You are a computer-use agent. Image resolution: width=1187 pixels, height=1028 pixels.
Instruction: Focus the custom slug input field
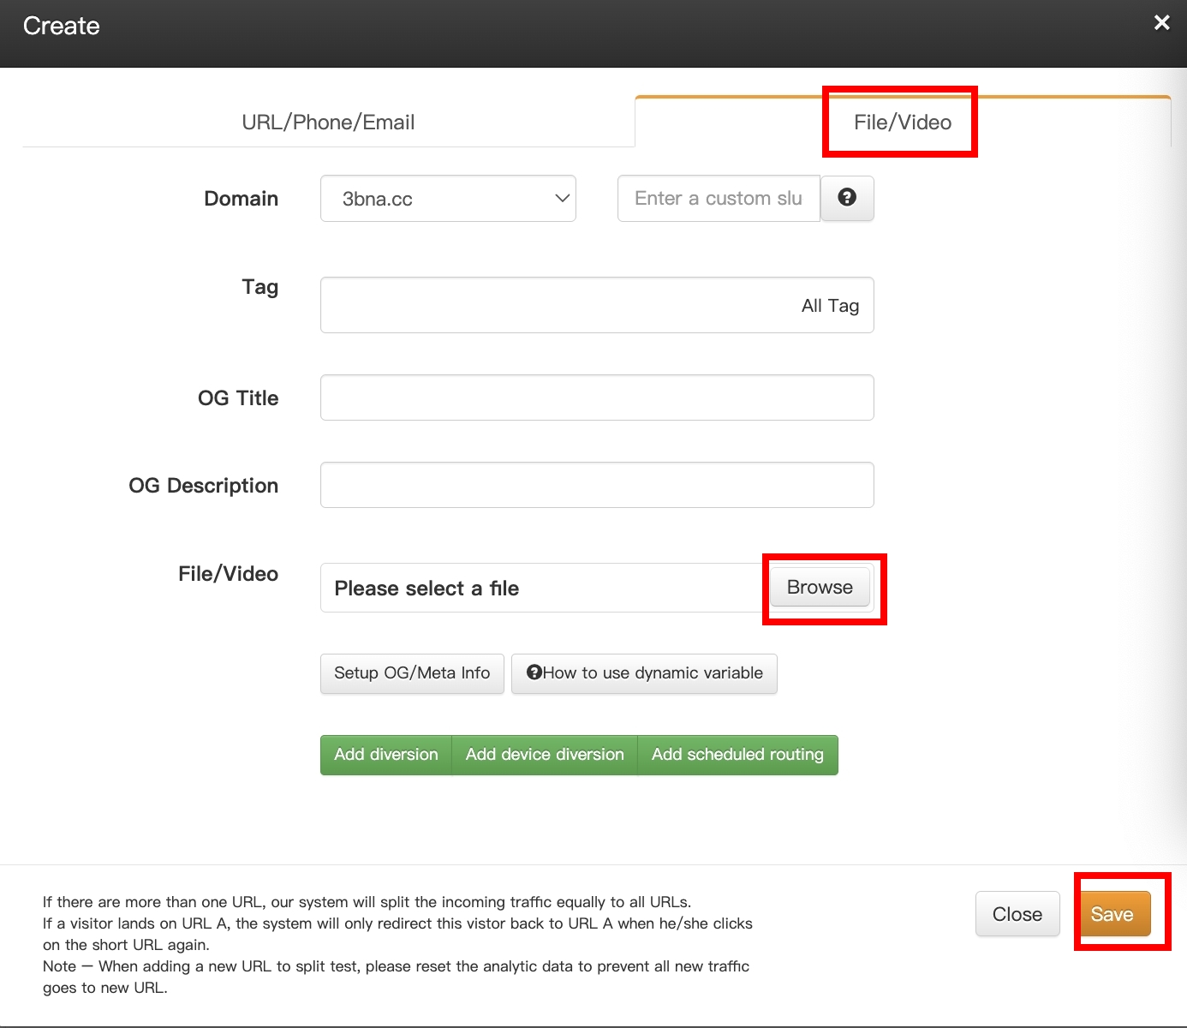pos(718,199)
